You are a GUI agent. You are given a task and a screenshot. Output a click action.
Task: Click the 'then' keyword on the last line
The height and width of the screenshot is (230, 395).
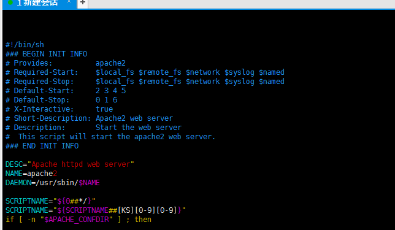tap(143, 220)
